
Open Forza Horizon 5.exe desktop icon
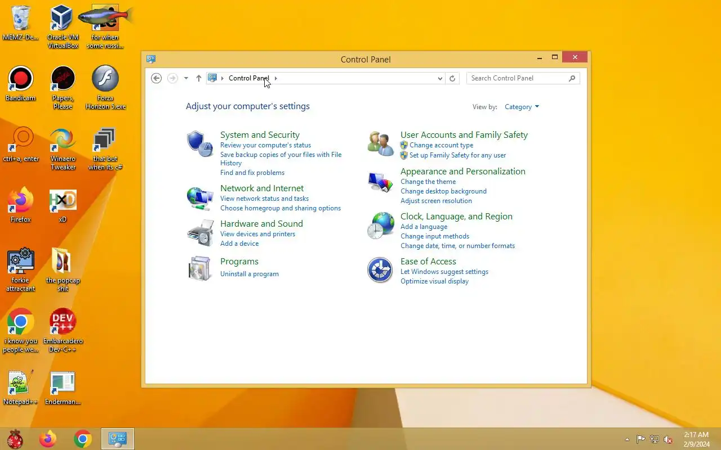105,88
